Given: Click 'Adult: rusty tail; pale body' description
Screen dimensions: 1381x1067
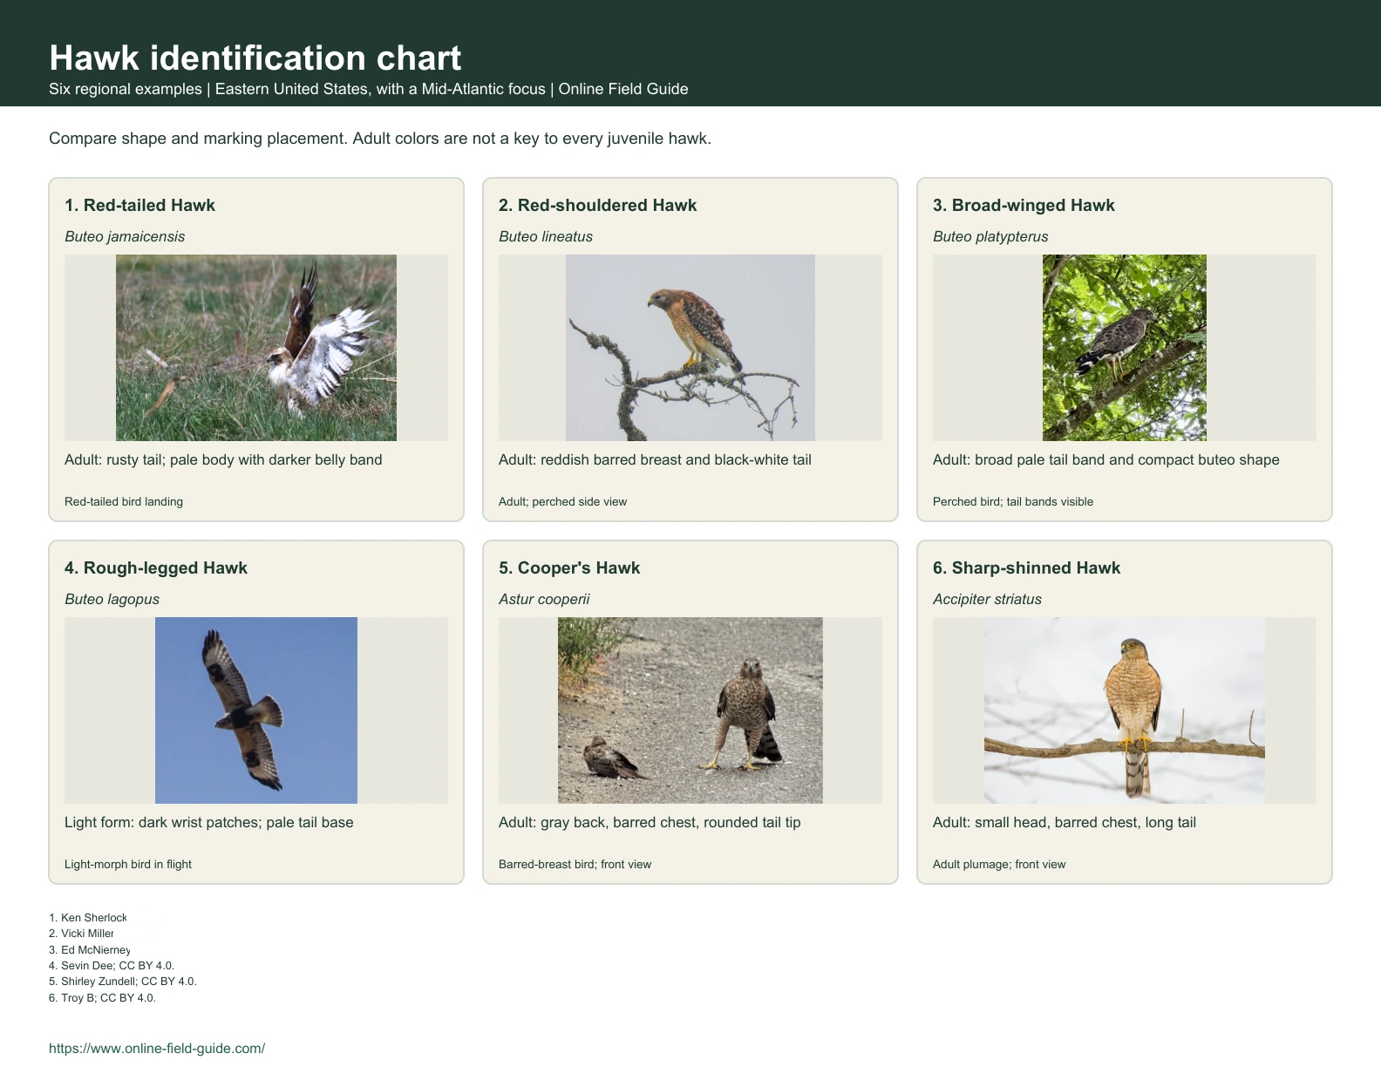Looking at the screenshot, I should point(223,459).
